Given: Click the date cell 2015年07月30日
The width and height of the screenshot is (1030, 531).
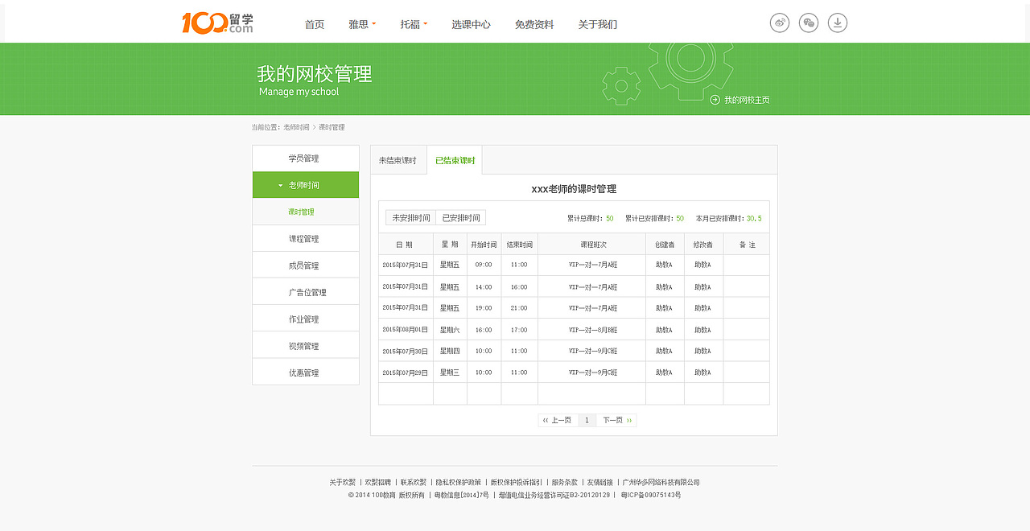Looking at the screenshot, I should point(406,351).
